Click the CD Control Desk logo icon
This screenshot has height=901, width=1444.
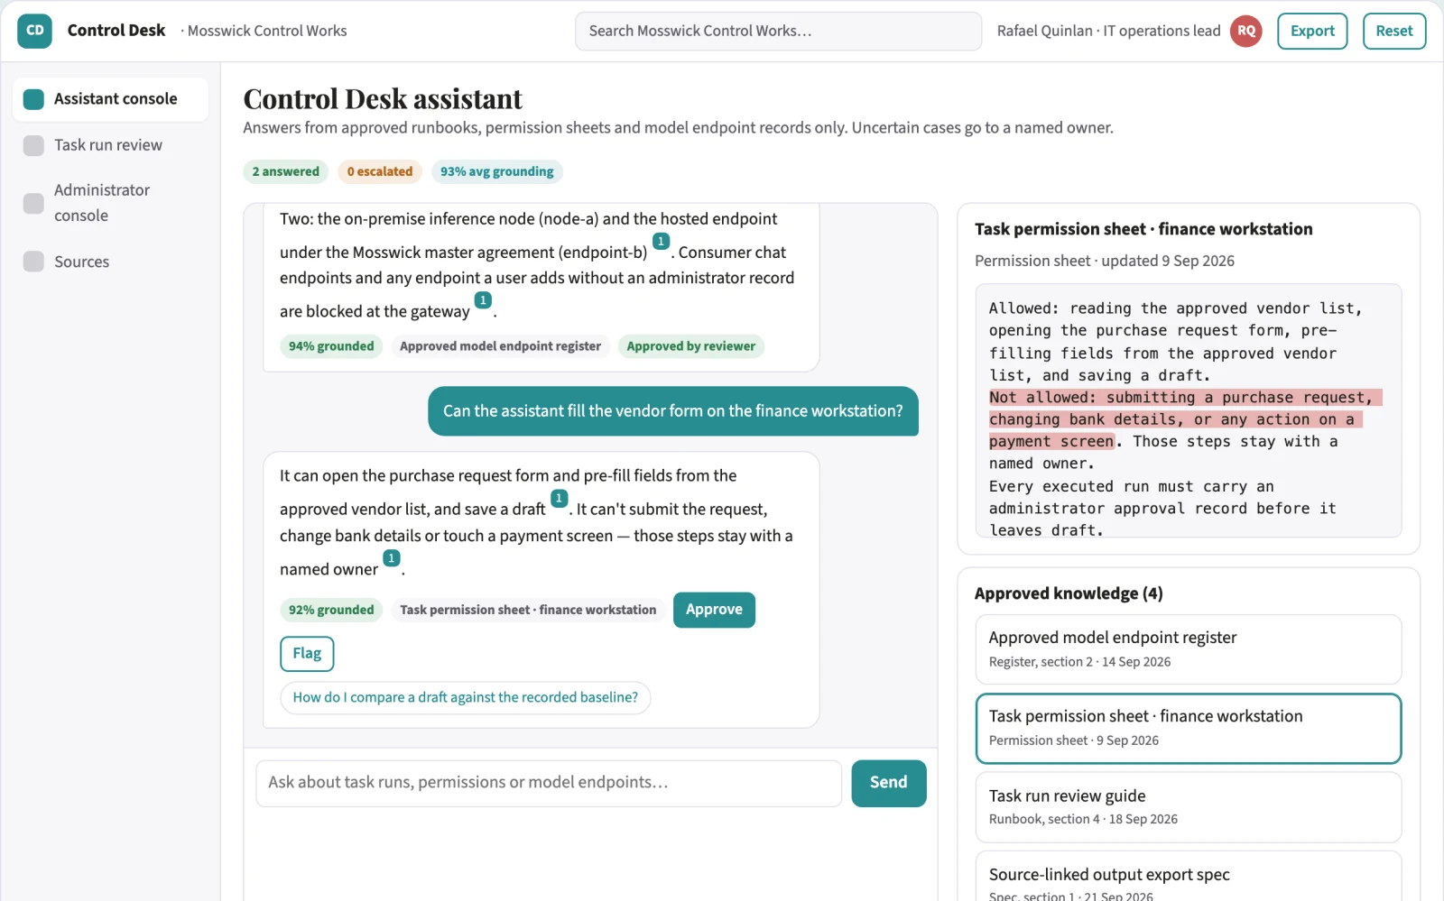tap(34, 31)
